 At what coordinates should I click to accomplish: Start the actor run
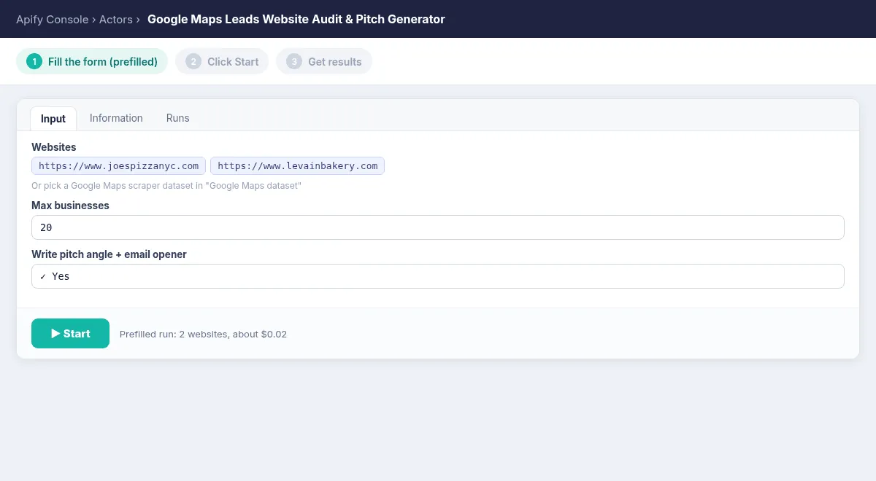[x=70, y=334]
